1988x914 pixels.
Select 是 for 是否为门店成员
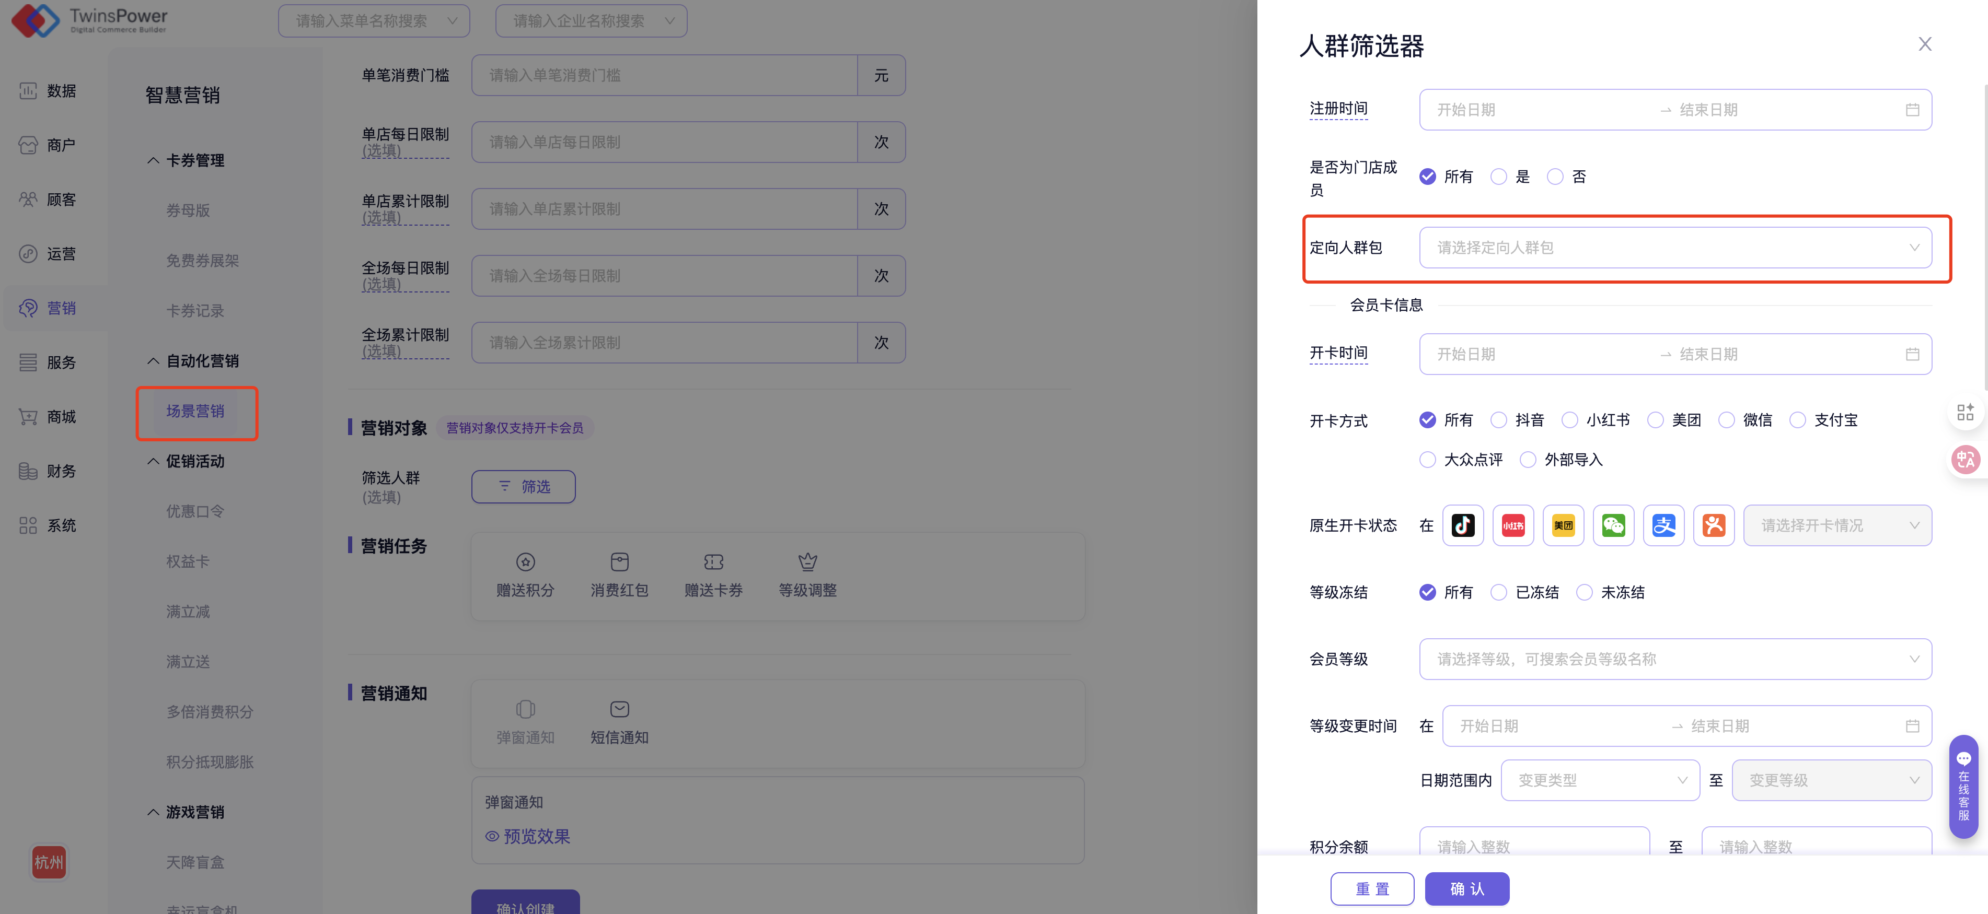pos(1499,177)
